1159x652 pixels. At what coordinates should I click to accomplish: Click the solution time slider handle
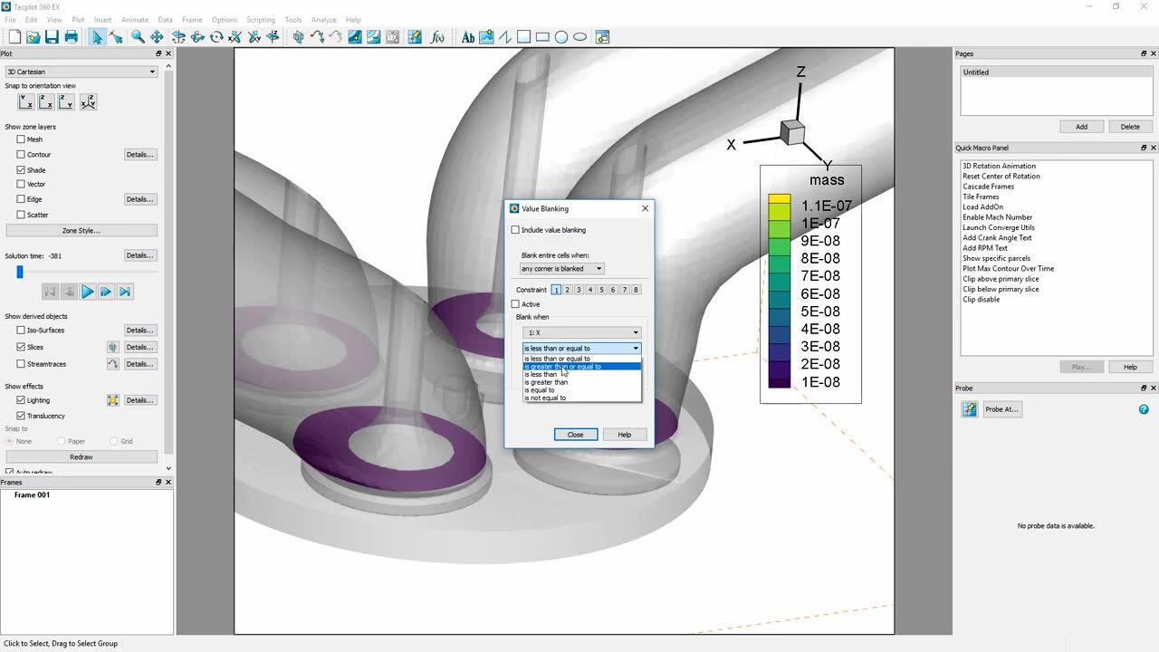click(19, 272)
